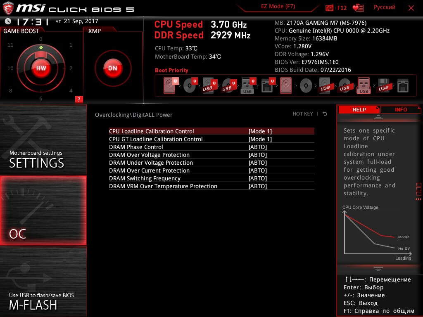This screenshot has width=423, height=317.
Task: Select first UEFI hard disk boot device
Action: tap(171, 85)
